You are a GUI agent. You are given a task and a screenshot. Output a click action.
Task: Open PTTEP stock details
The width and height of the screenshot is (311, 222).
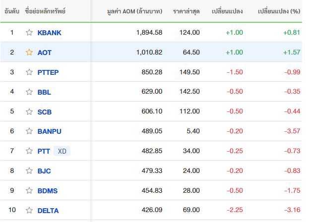tap(48, 72)
